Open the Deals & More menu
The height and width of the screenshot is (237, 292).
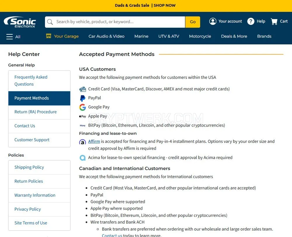click(x=234, y=36)
